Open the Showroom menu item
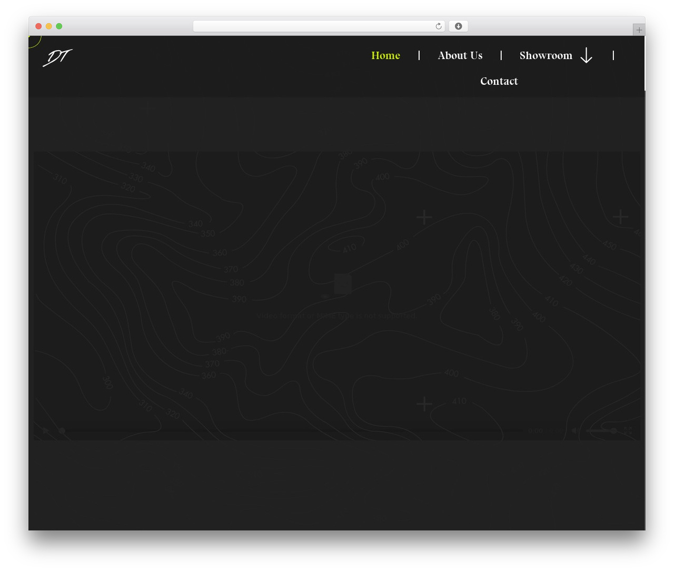Screen dimensions: 674x571 pos(546,55)
